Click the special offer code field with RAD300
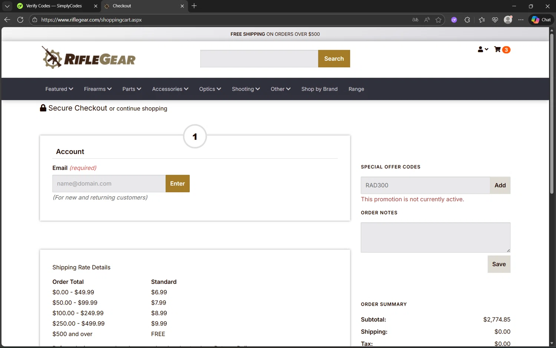This screenshot has height=348, width=556. 426,185
